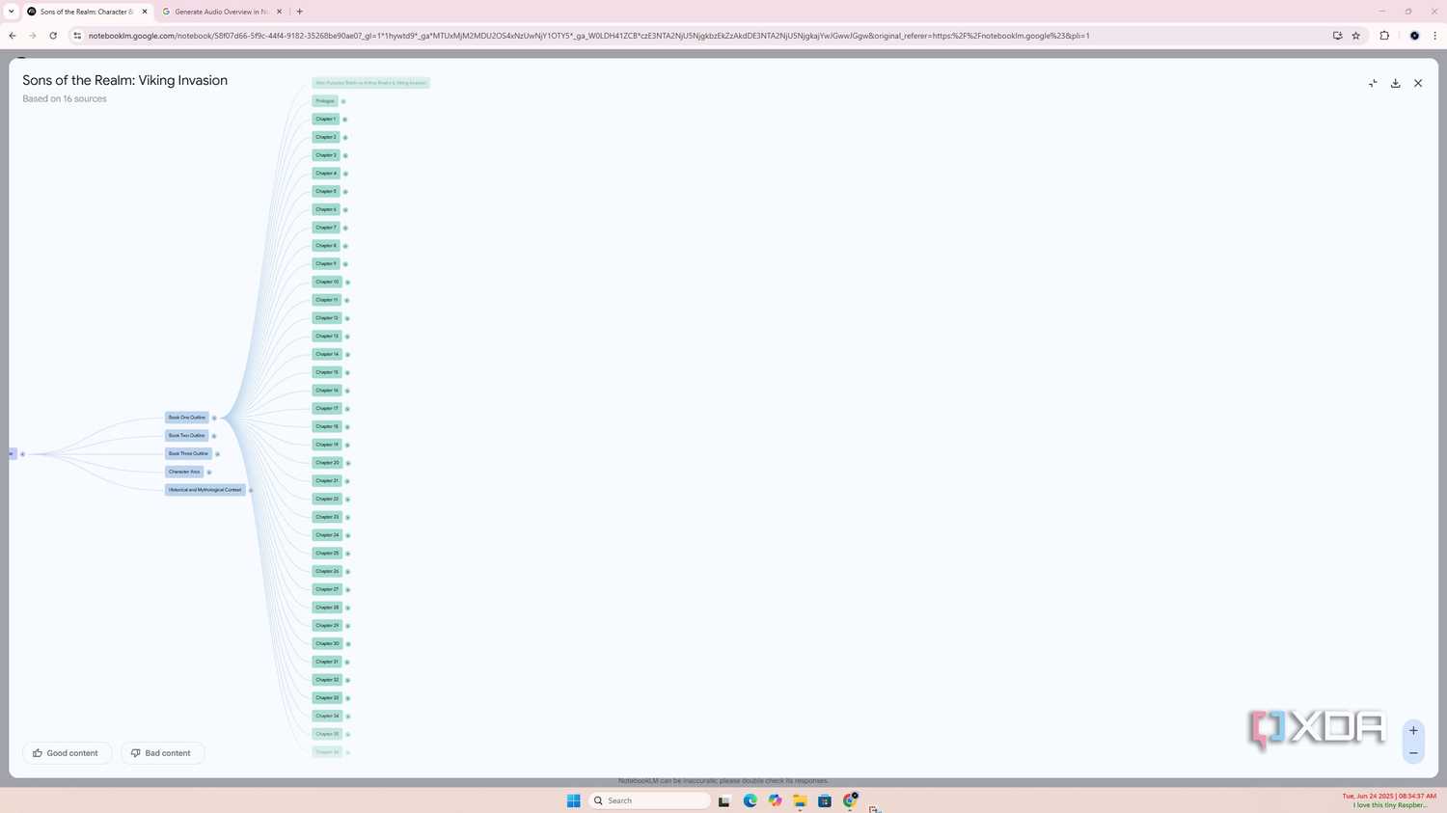Select the Character Arcs node
This screenshot has height=813, width=1447.
(184, 472)
